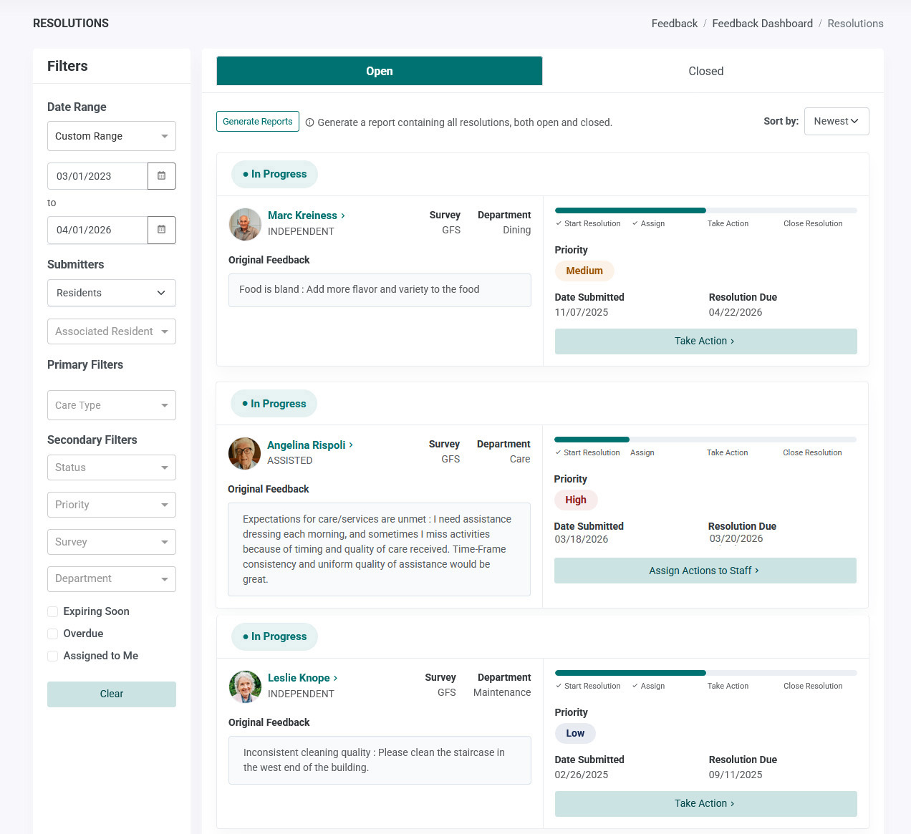Screen dimensions: 911x834
Task: Click the arrow next to Marc Kreiness
Action: [343, 215]
